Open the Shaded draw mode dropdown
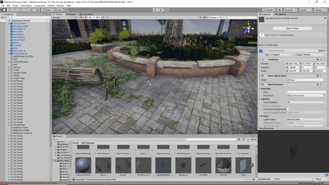This screenshot has height=185, width=329. 62,17
